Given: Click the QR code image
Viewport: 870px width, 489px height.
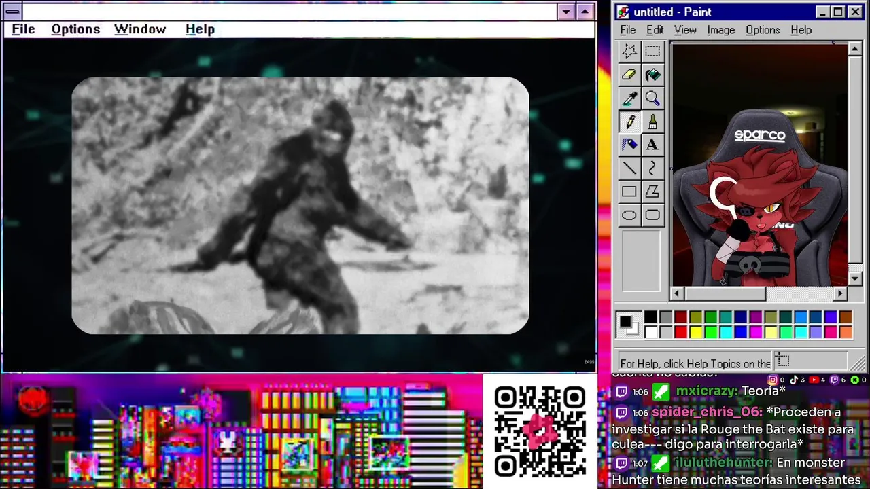Looking at the screenshot, I should [x=540, y=431].
